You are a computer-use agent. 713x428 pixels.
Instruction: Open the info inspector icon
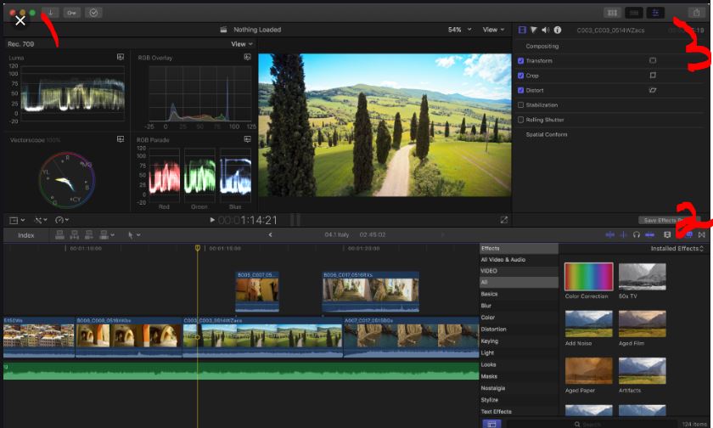[x=558, y=30]
